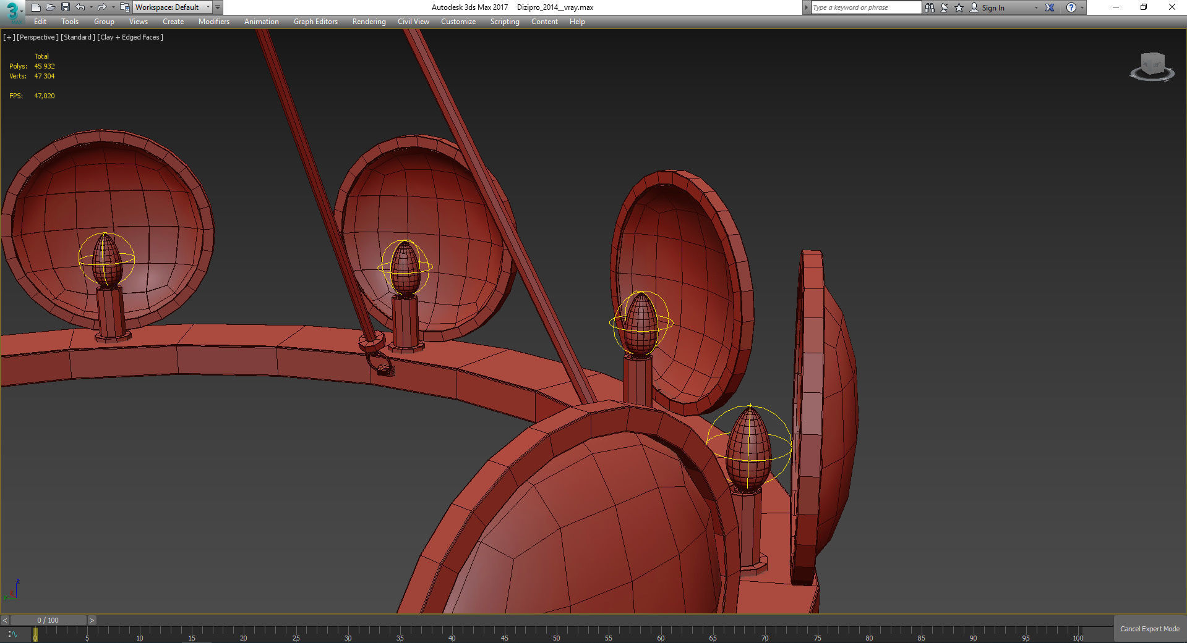
Task: Open the Views menu
Action: (x=139, y=22)
